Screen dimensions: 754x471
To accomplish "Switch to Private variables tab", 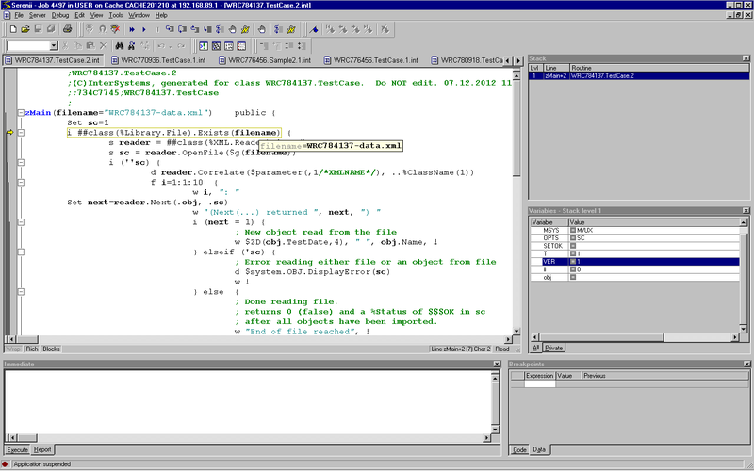I will click(556, 348).
